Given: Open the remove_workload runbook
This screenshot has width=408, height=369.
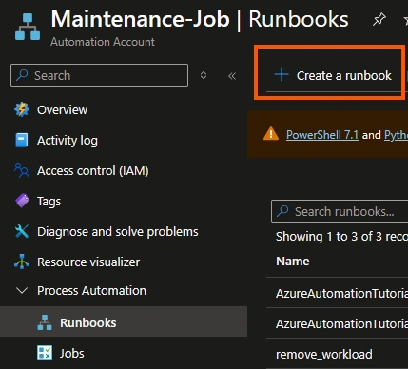Looking at the screenshot, I should click(x=324, y=354).
